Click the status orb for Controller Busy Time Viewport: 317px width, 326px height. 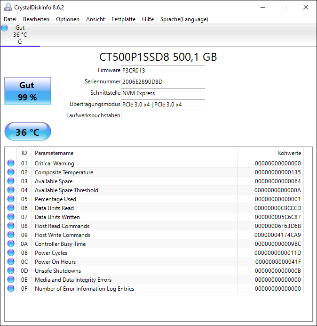point(11,244)
